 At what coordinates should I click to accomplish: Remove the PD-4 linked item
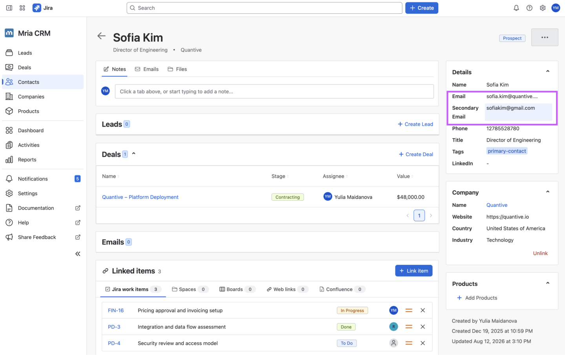pyautogui.click(x=423, y=343)
